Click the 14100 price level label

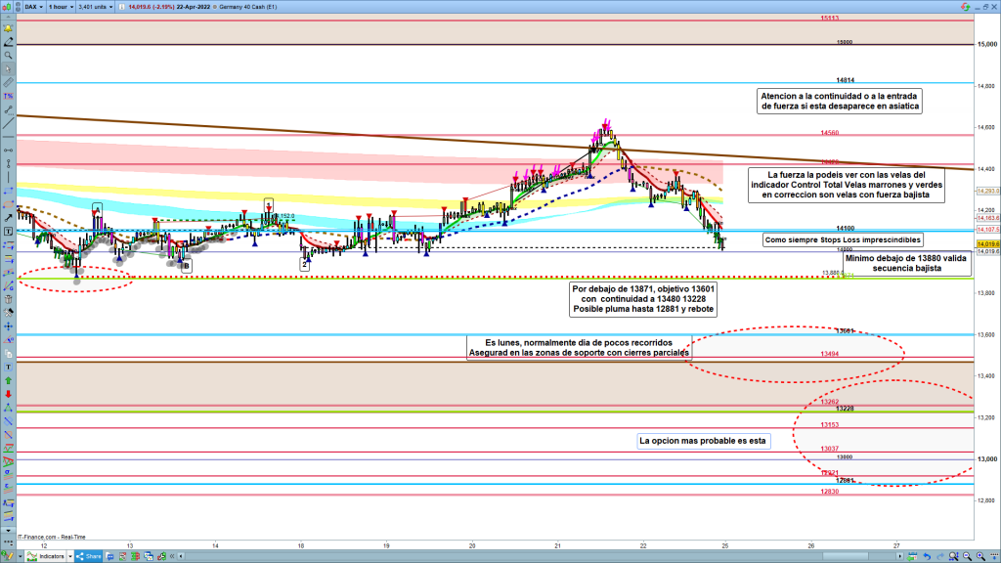(846, 229)
